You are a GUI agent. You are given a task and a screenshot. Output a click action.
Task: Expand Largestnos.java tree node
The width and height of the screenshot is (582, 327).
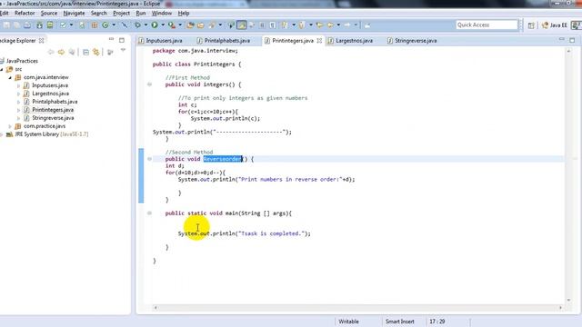click(18, 94)
